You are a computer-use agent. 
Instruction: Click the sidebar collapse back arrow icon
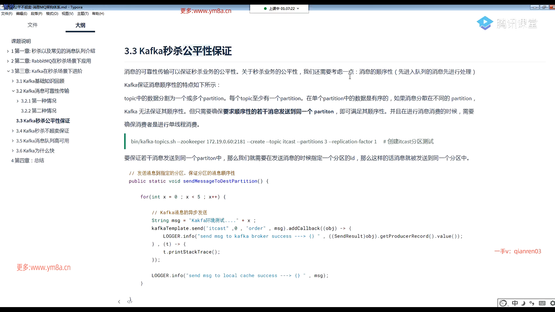(119, 302)
